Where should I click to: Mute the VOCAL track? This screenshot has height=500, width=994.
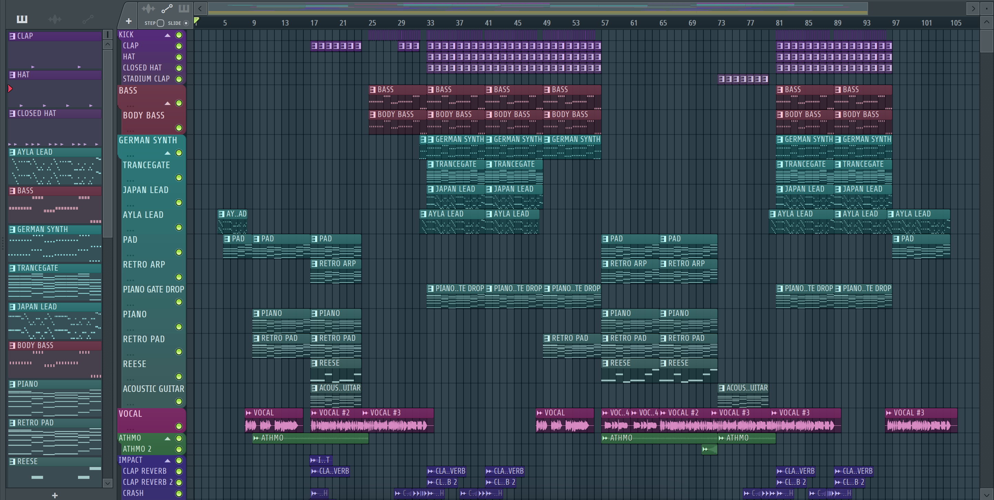(179, 426)
